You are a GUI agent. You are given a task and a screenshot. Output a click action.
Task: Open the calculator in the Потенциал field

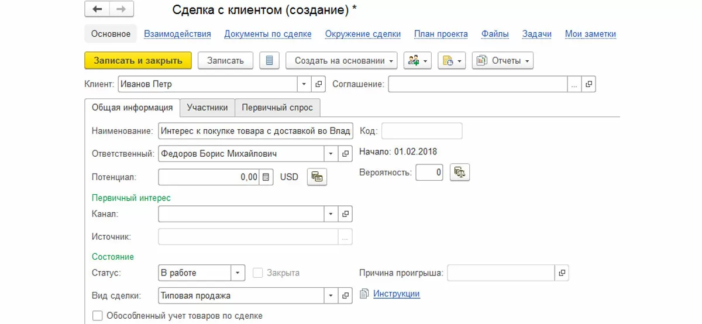(266, 177)
